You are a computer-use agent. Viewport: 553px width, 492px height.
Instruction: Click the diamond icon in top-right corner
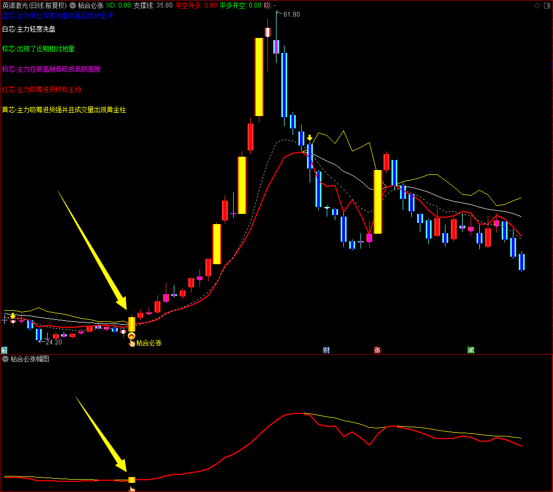(x=537, y=5)
